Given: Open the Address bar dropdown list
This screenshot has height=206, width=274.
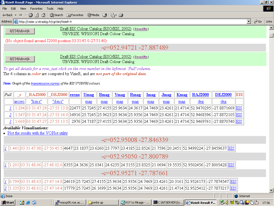Looking at the screenshot, I should click(249, 21).
